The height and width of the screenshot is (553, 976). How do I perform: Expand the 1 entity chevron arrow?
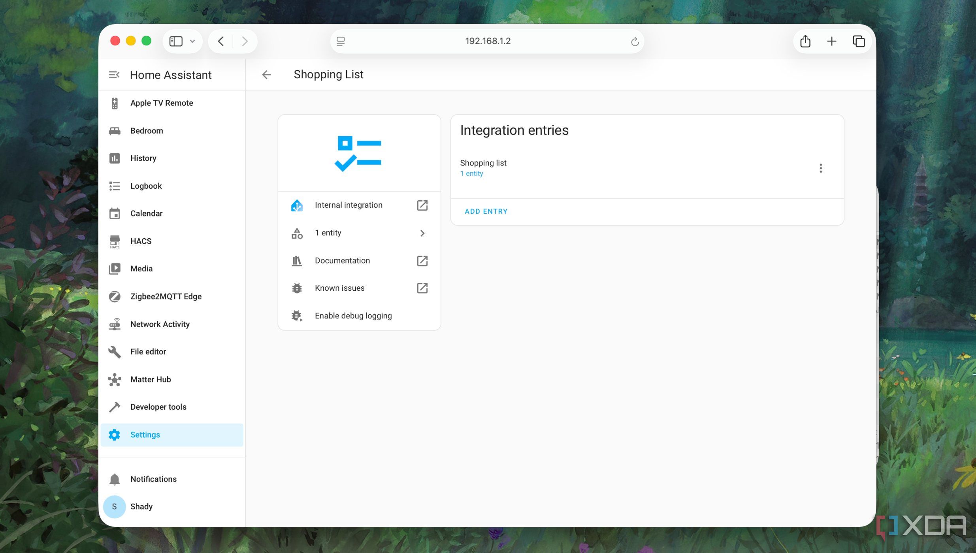pyautogui.click(x=422, y=233)
